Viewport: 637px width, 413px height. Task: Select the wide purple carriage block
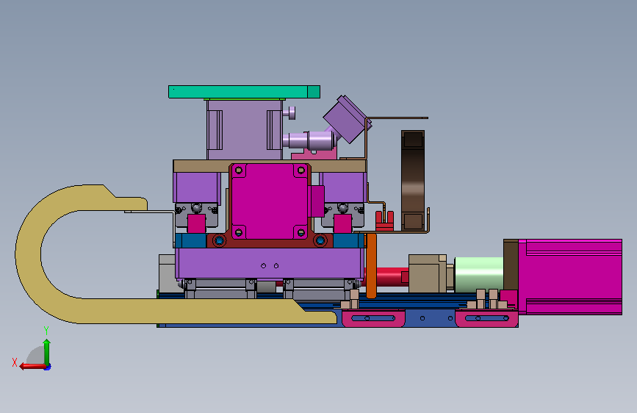tap(270, 263)
